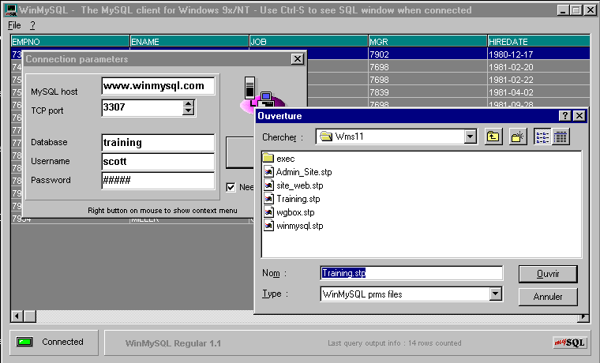Screen dimensions: 600x363
Task: Click the Last query output info status text
Action: (x=394, y=343)
